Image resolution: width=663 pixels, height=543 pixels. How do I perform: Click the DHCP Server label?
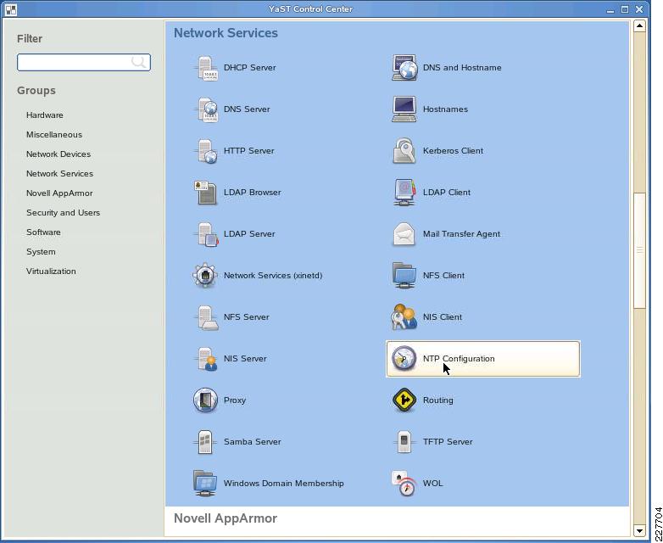[x=250, y=68]
